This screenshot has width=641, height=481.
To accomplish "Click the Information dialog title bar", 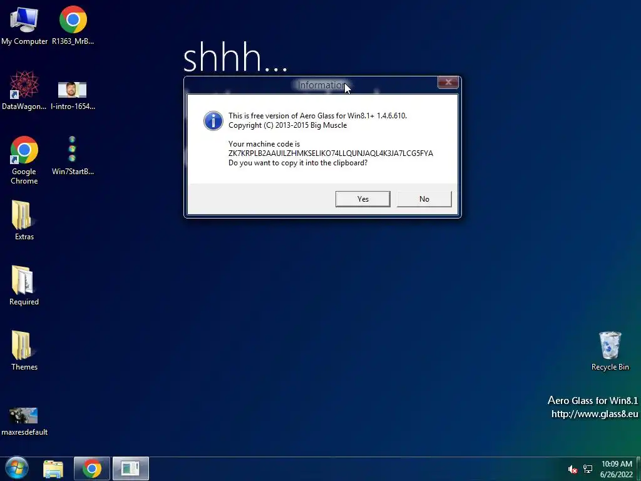I will (310, 85).
